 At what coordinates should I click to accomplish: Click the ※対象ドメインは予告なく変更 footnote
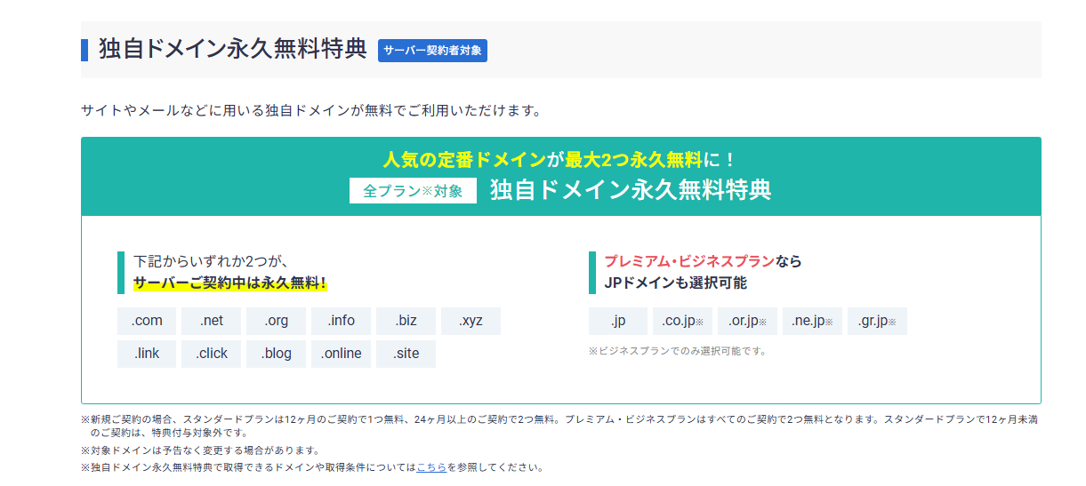click(200, 450)
